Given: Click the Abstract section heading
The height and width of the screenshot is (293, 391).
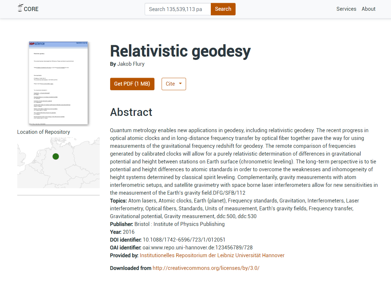Looking at the screenshot, I should click(x=131, y=112).
